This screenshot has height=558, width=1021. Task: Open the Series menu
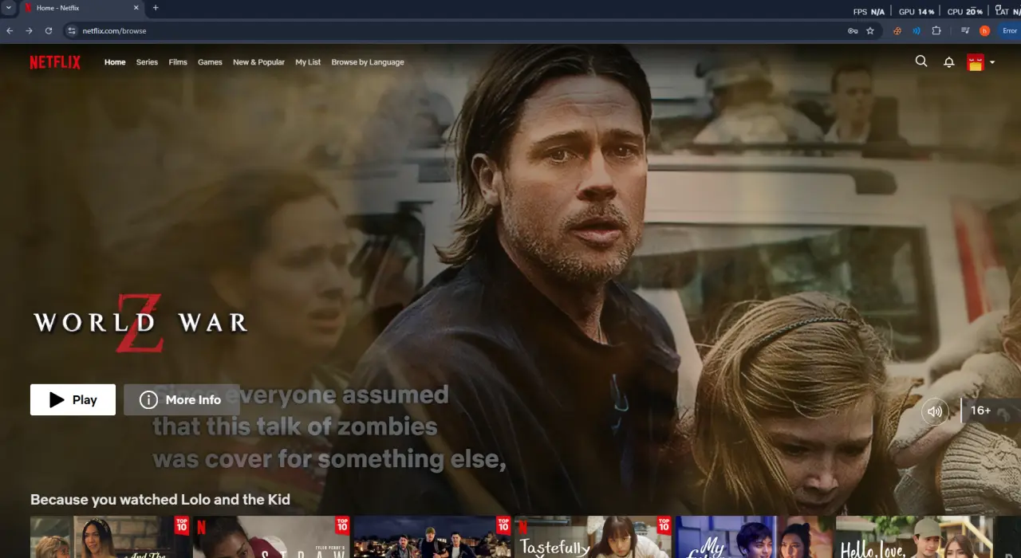click(x=147, y=62)
